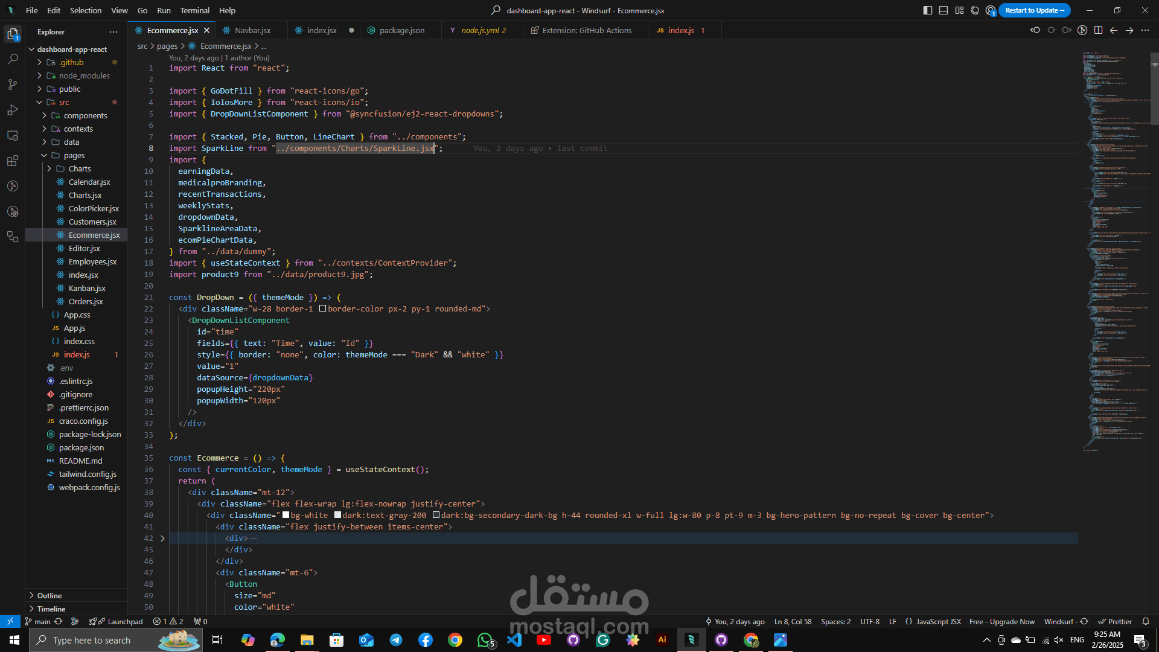Click the notifications bell in status bar
The height and width of the screenshot is (652, 1159).
1146,621
